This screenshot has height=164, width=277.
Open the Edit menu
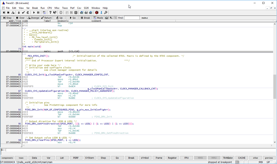point(14,8)
